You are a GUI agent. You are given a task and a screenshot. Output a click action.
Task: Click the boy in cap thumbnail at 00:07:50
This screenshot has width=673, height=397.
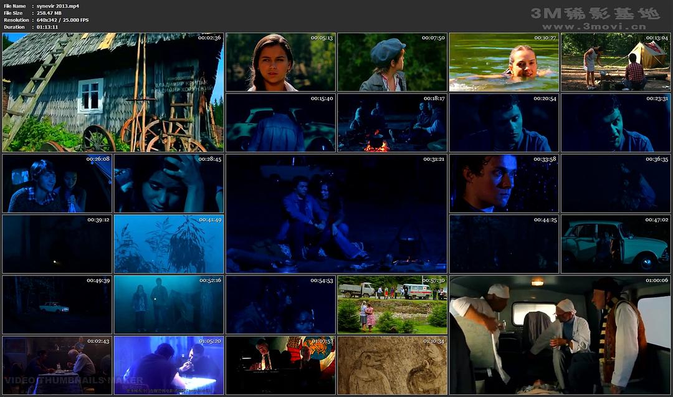[x=392, y=62]
